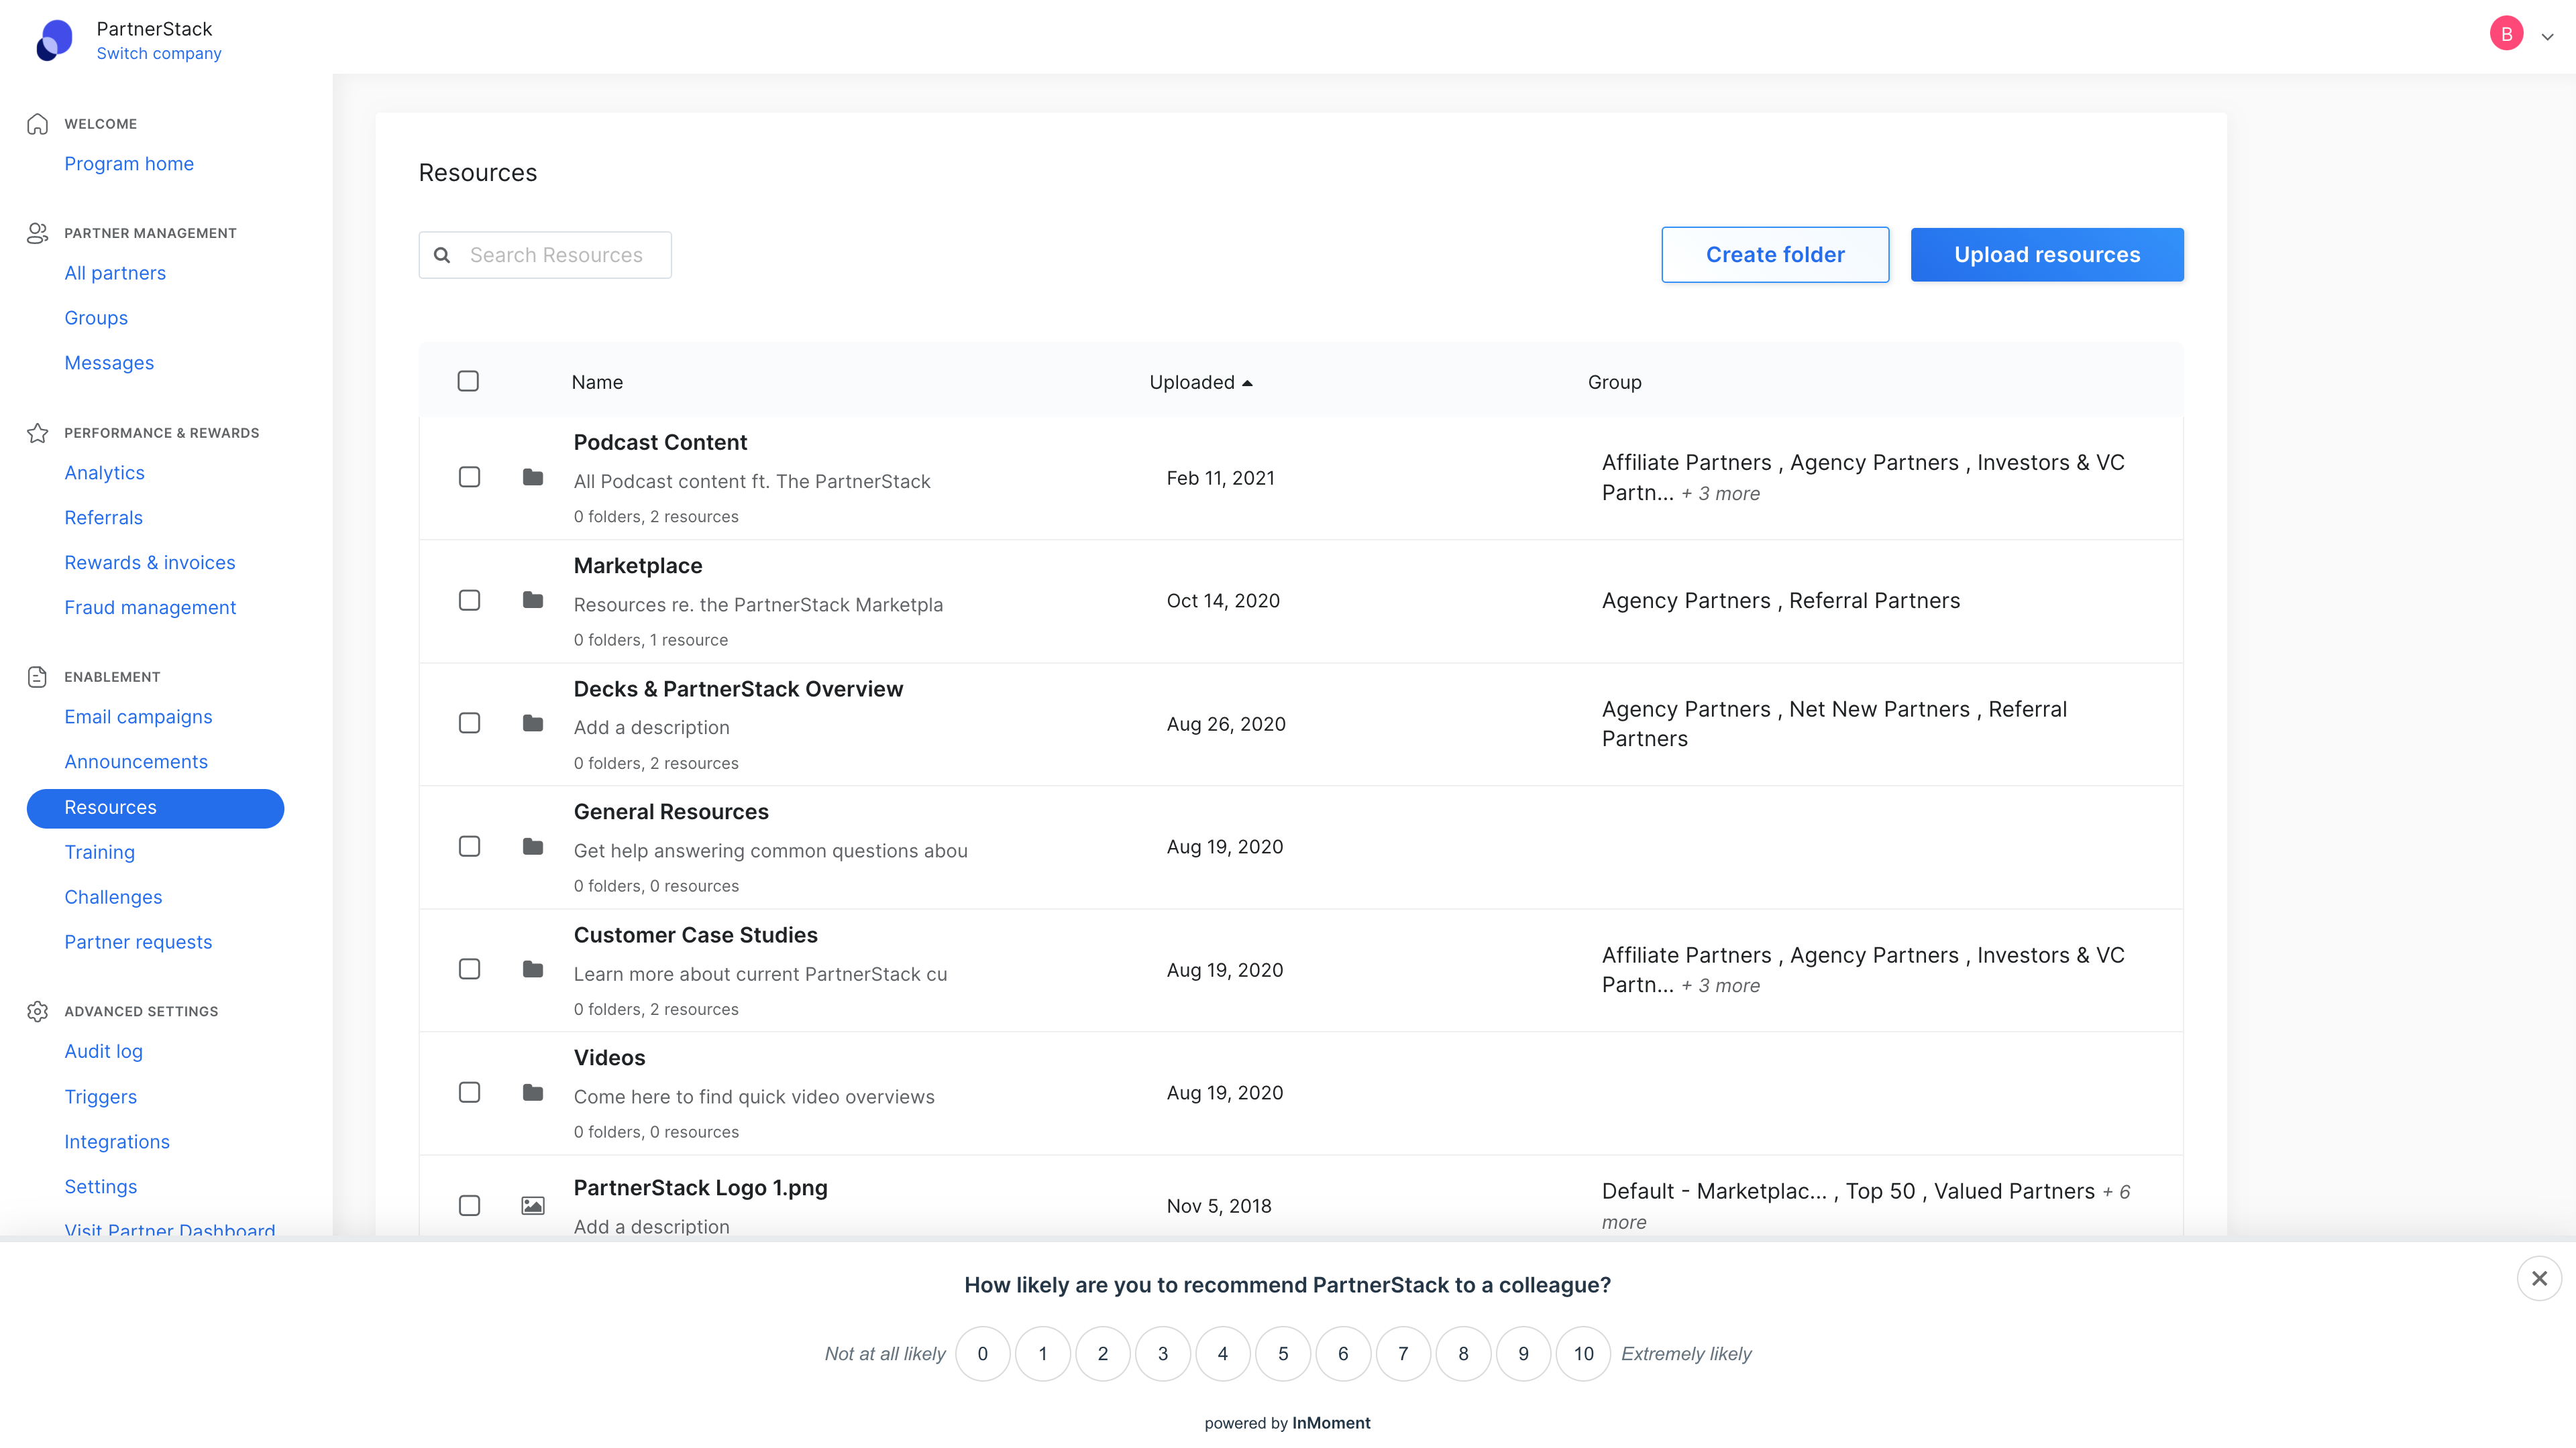Click the Create folder button
The width and height of the screenshot is (2576, 1448).
1775,255
